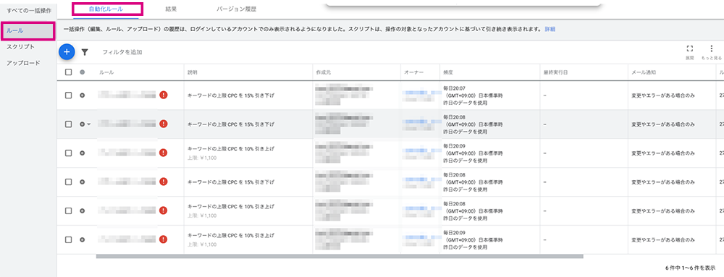This screenshot has width=724, height=277.
Task: Sort by the ルール column header
Action: (x=106, y=72)
